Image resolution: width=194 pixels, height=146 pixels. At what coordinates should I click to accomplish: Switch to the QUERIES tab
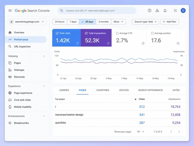tap(64, 90)
